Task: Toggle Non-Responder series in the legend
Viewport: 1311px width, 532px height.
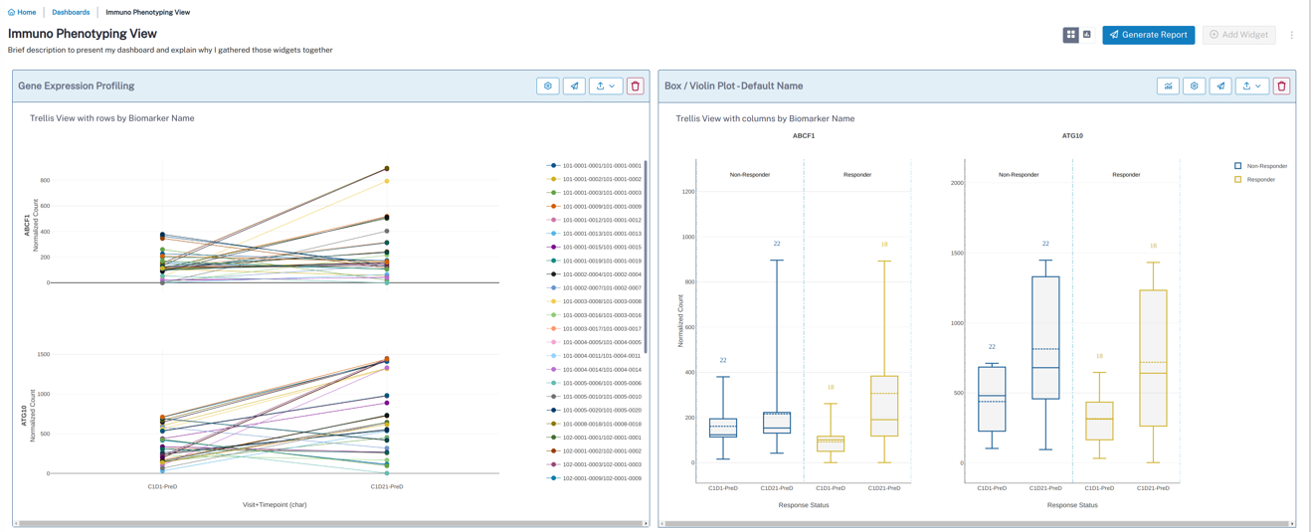Action: [x=1266, y=166]
